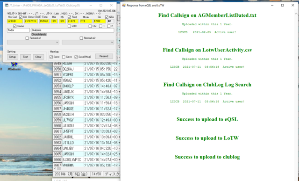Select log row 9962 callsign JA3RHL
The image size is (299, 181).
[x=73, y=137]
